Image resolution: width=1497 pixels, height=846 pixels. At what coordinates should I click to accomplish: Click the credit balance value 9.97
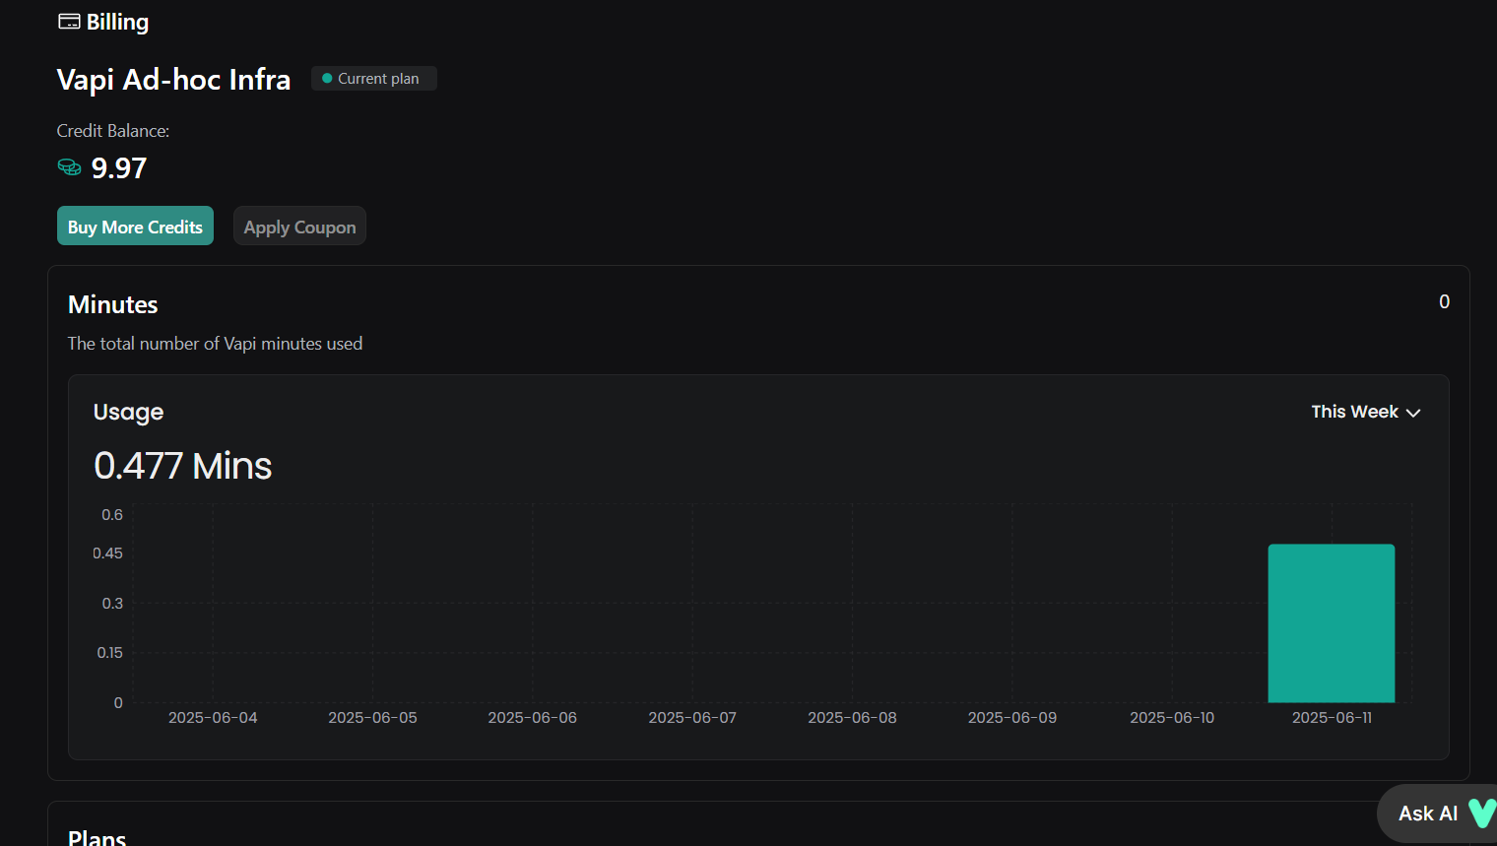point(119,168)
